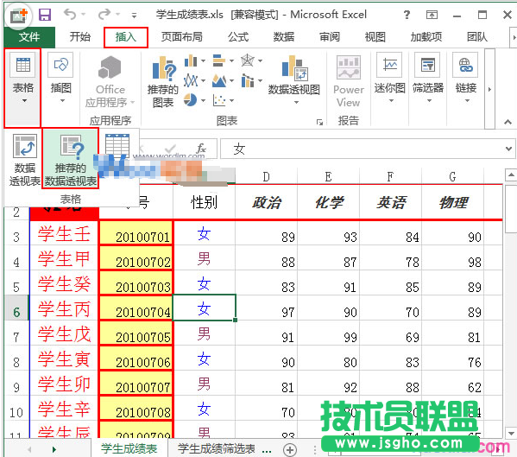Insert a scatter chart icon
517x457 pixels.
click(219, 100)
